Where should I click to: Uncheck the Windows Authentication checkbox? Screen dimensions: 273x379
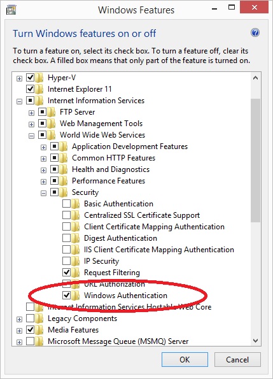(66, 295)
